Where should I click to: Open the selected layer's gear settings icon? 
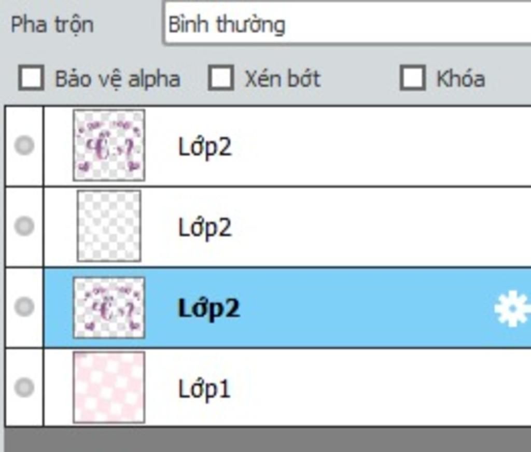coord(512,308)
